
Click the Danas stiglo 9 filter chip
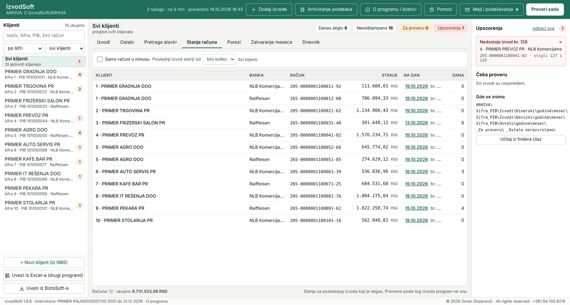[333, 28]
